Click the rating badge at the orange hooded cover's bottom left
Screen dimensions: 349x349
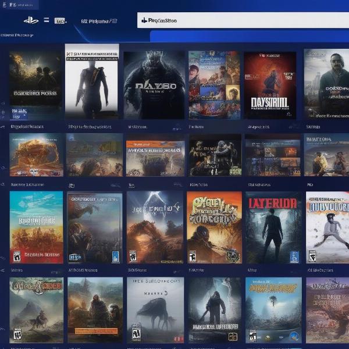point(193,256)
